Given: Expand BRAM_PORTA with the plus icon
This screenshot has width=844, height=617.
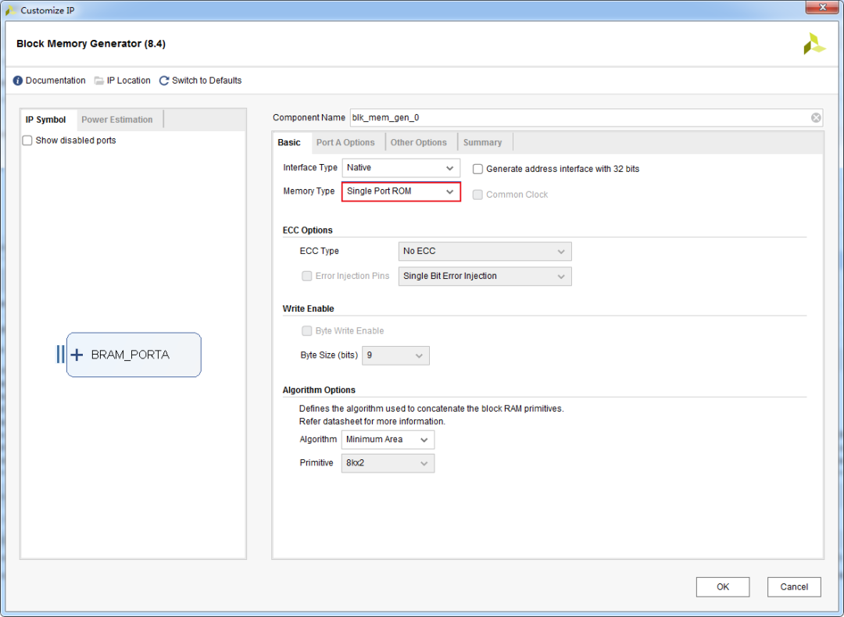Looking at the screenshot, I should pos(77,355).
